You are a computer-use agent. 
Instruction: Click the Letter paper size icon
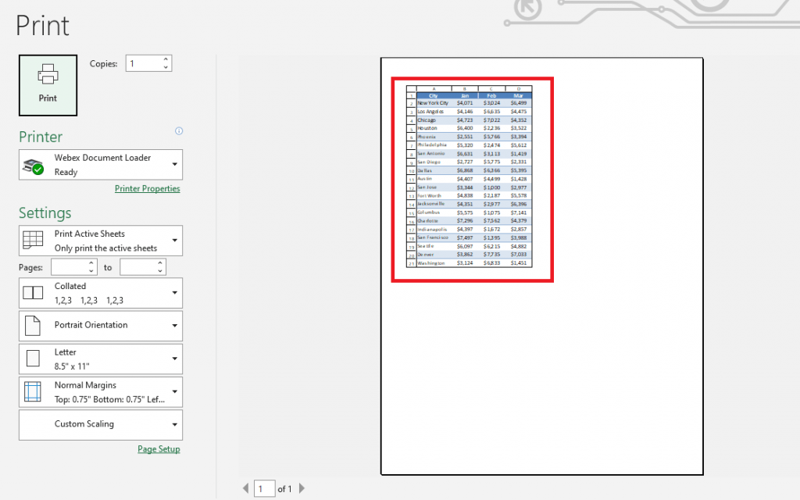click(32, 358)
